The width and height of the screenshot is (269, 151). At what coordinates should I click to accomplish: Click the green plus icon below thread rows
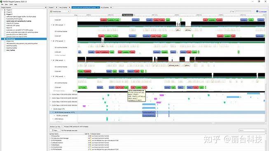[76, 91]
